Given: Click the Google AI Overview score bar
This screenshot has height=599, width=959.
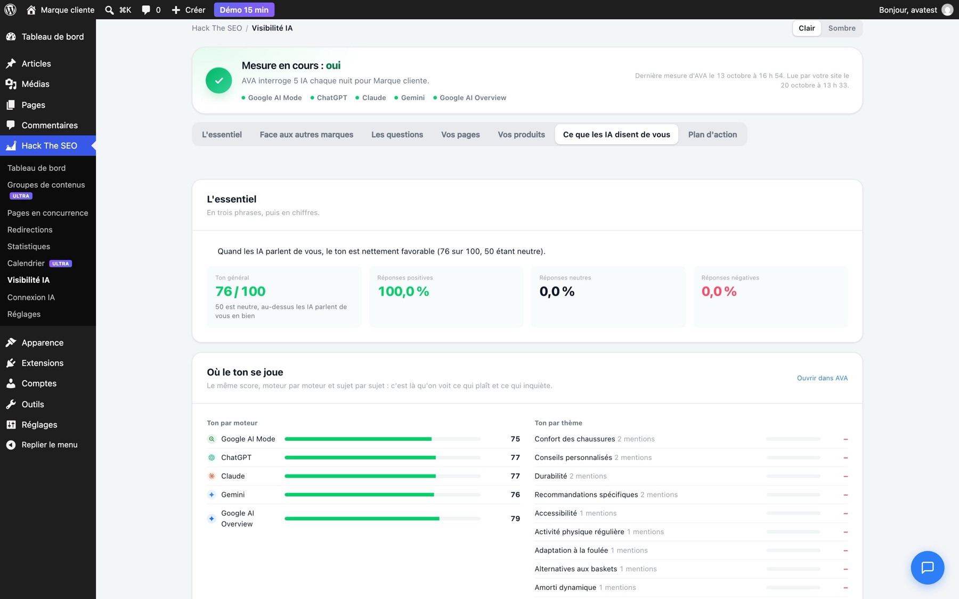Looking at the screenshot, I should click(383, 519).
